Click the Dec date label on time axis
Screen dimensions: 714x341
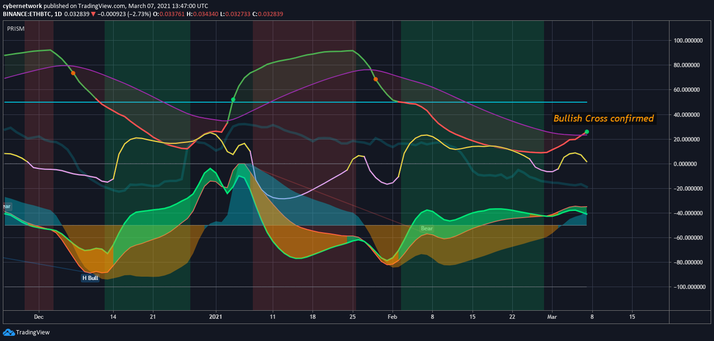[x=38, y=316]
